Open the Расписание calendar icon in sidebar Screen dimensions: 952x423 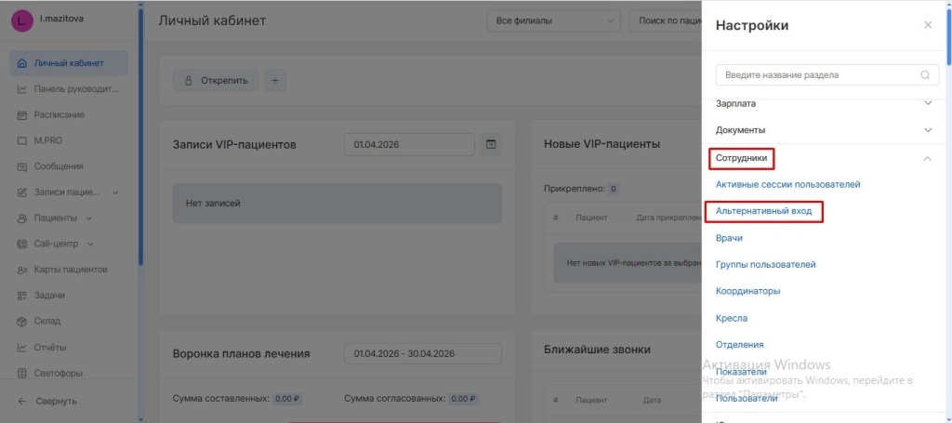(22, 115)
